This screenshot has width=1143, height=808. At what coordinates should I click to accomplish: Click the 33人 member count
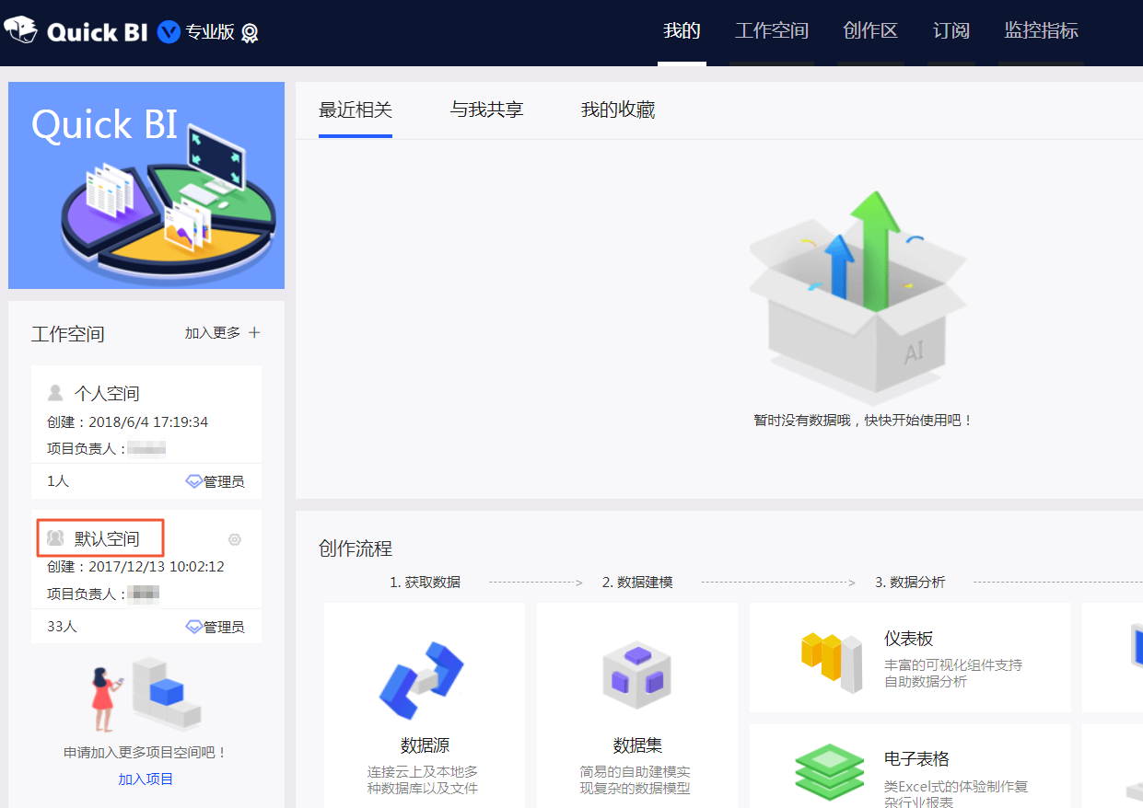[x=63, y=627]
